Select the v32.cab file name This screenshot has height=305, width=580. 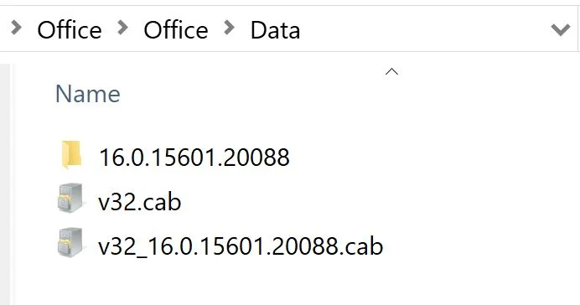140,202
